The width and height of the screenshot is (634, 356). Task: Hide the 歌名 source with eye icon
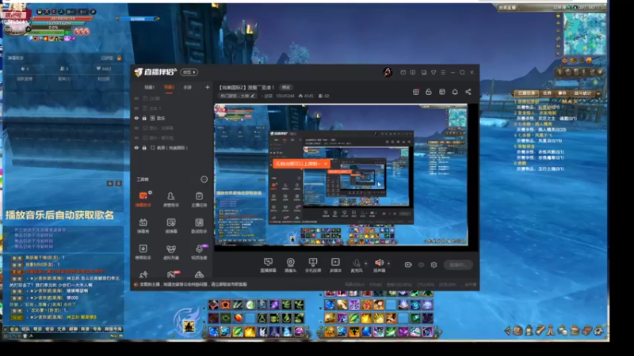click(x=136, y=118)
